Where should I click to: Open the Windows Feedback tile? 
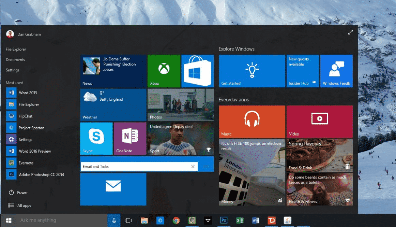(336, 71)
